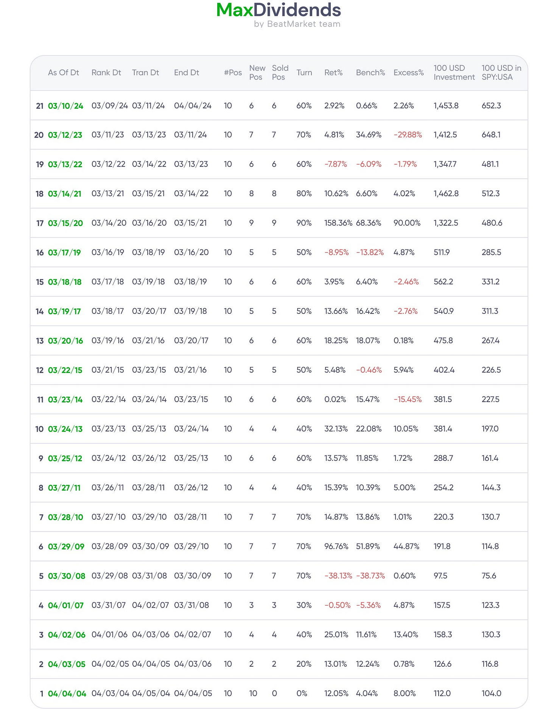Select the '#Pos' column header
Image resolution: width=551 pixels, height=711 pixels.
coord(233,73)
